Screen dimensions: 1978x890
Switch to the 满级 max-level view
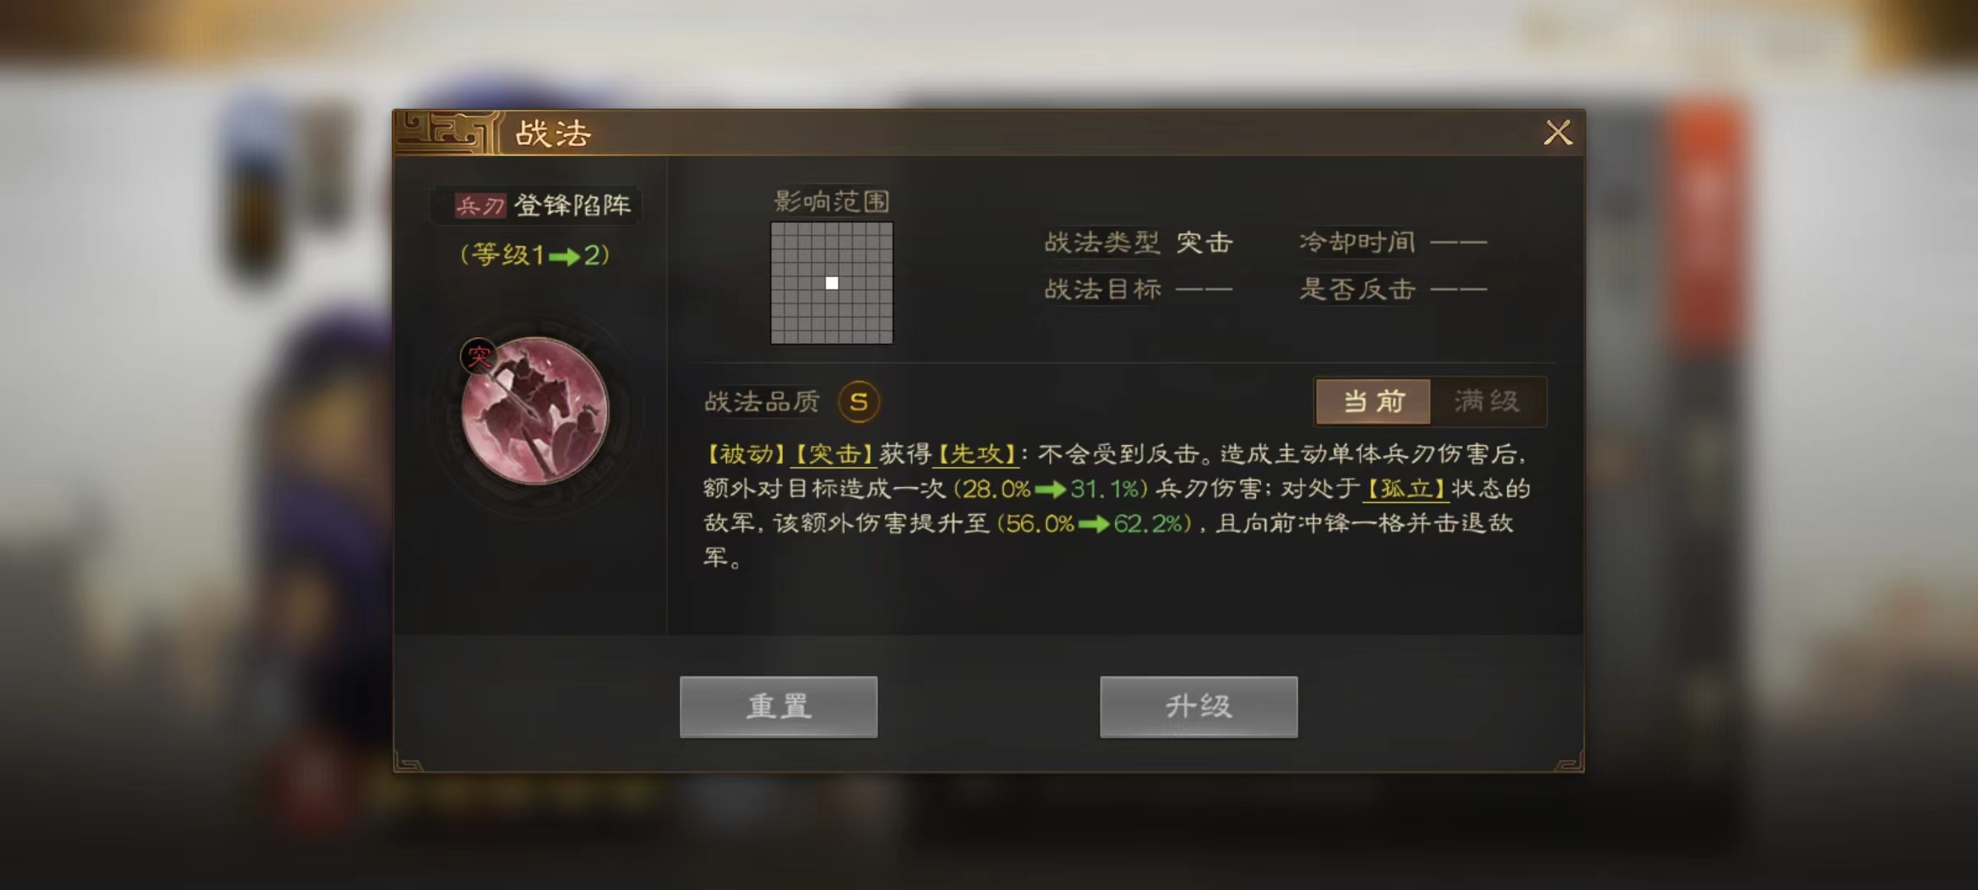click(x=1488, y=401)
